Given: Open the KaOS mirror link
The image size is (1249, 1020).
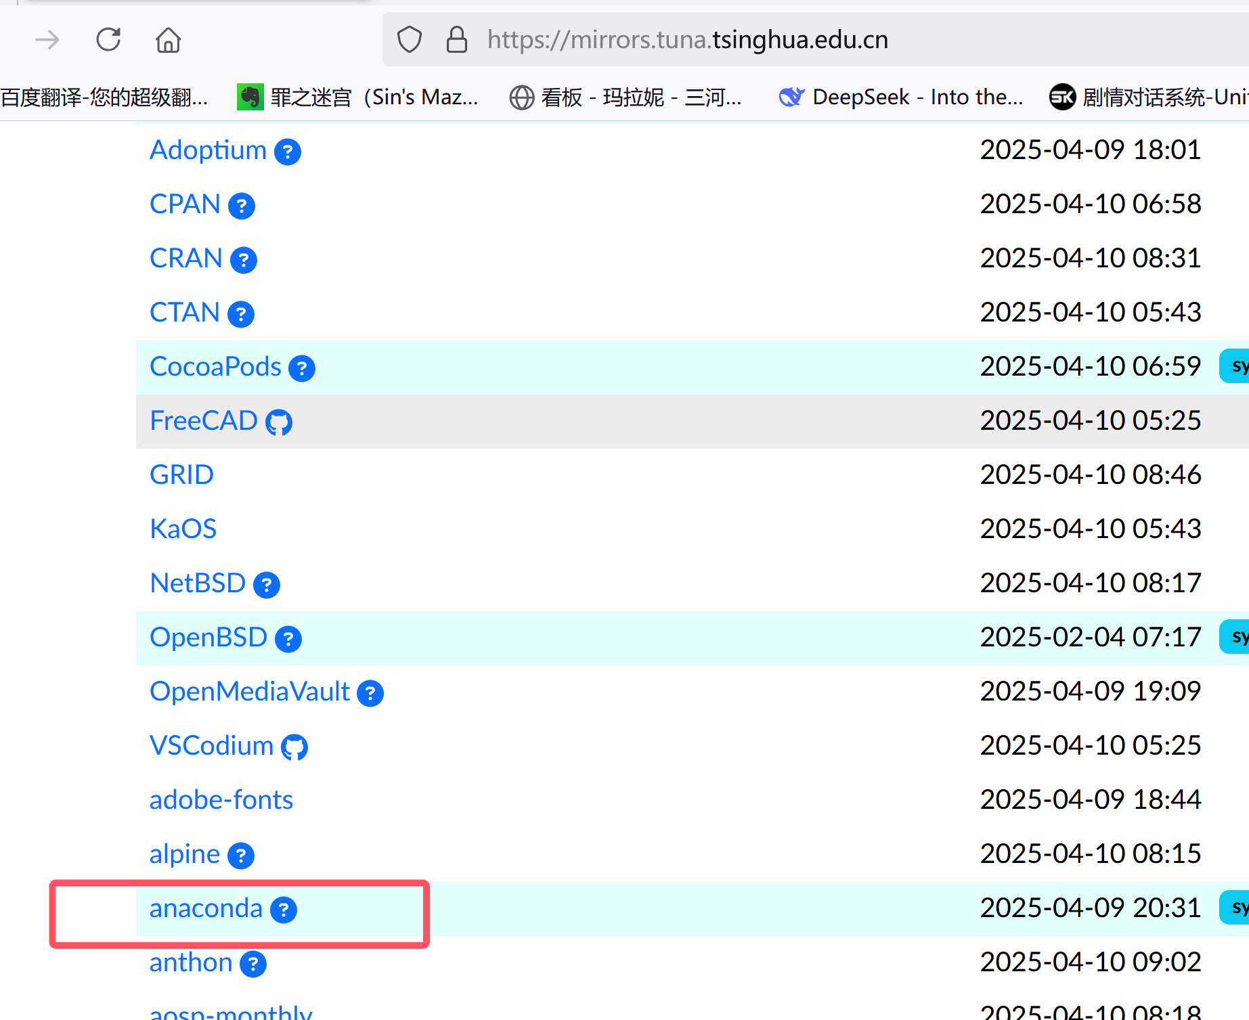Looking at the screenshot, I should click(x=183, y=529).
